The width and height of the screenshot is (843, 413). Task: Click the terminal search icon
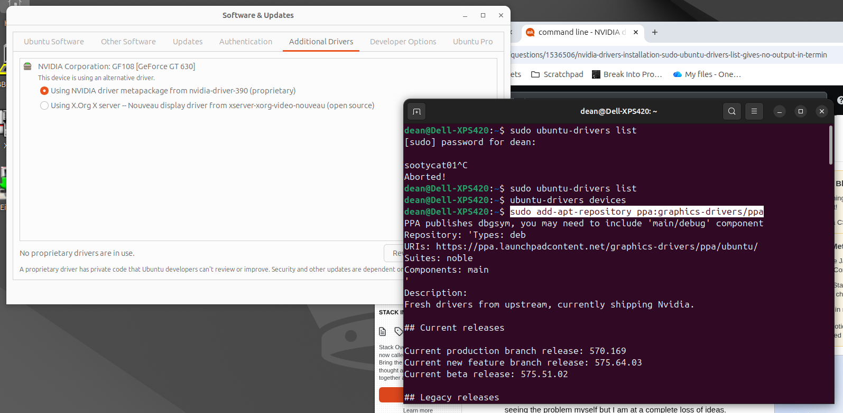pyautogui.click(x=731, y=111)
